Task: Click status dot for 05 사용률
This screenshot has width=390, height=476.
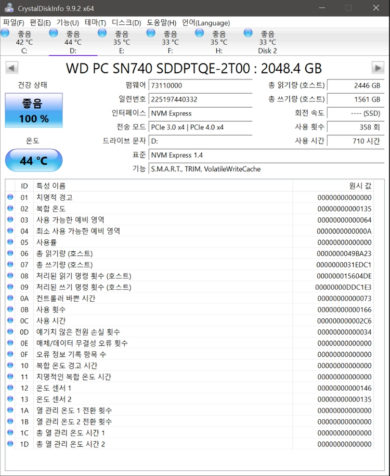Action: pos(10,242)
